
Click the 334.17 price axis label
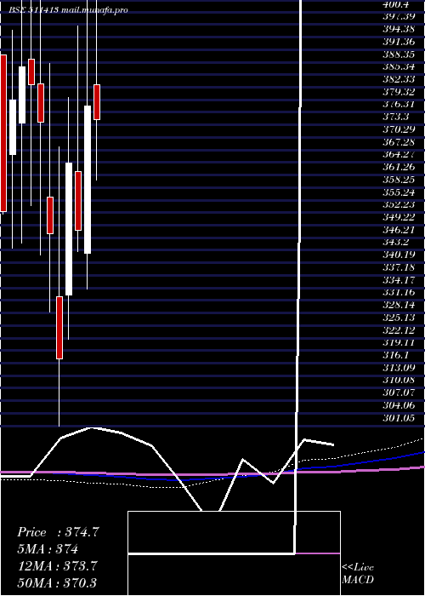[x=398, y=280]
